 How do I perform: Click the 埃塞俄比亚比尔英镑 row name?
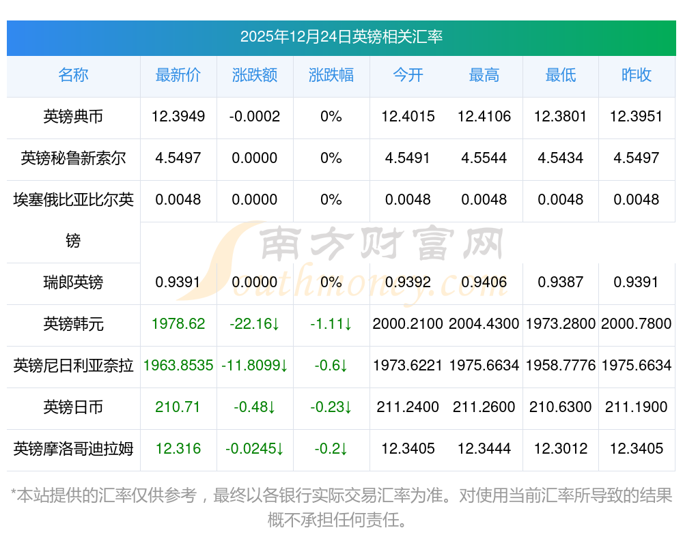point(73,220)
